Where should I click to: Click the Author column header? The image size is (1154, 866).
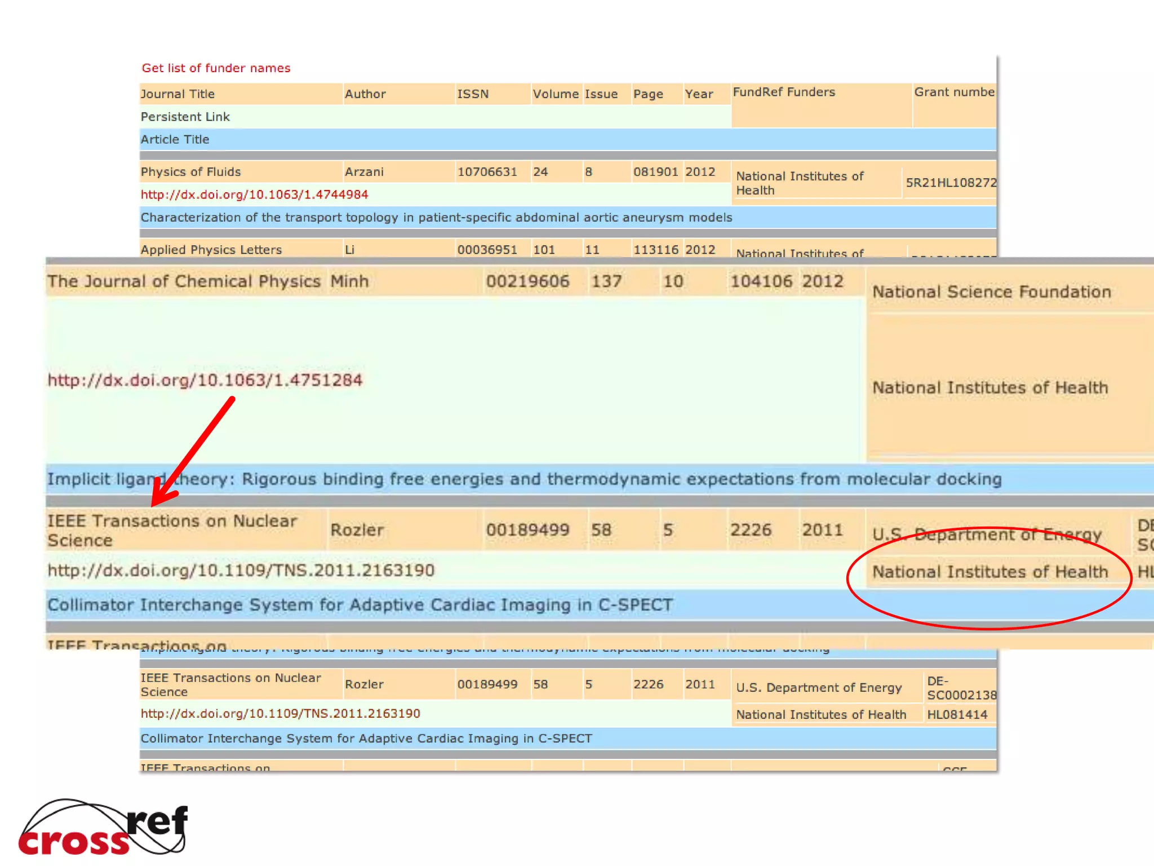coord(365,94)
